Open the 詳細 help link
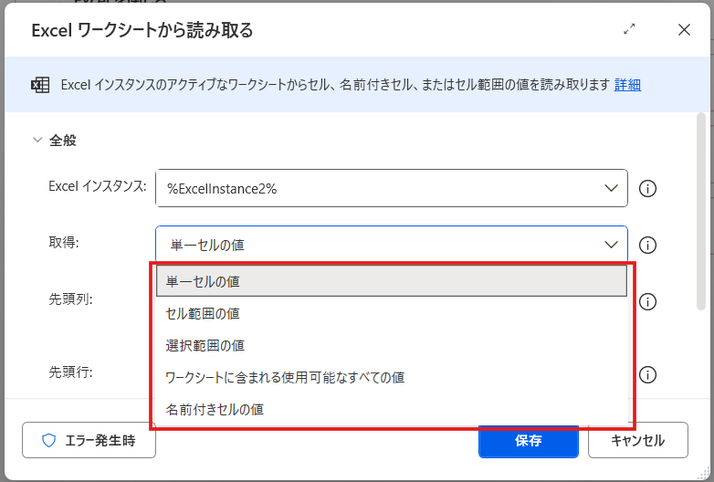The height and width of the screenshot is (482, 714). tap(627, 85)
